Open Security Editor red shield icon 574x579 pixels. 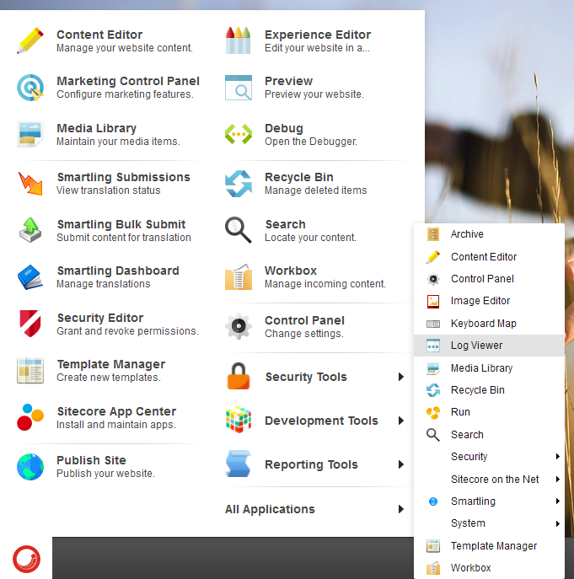(30, 324)
